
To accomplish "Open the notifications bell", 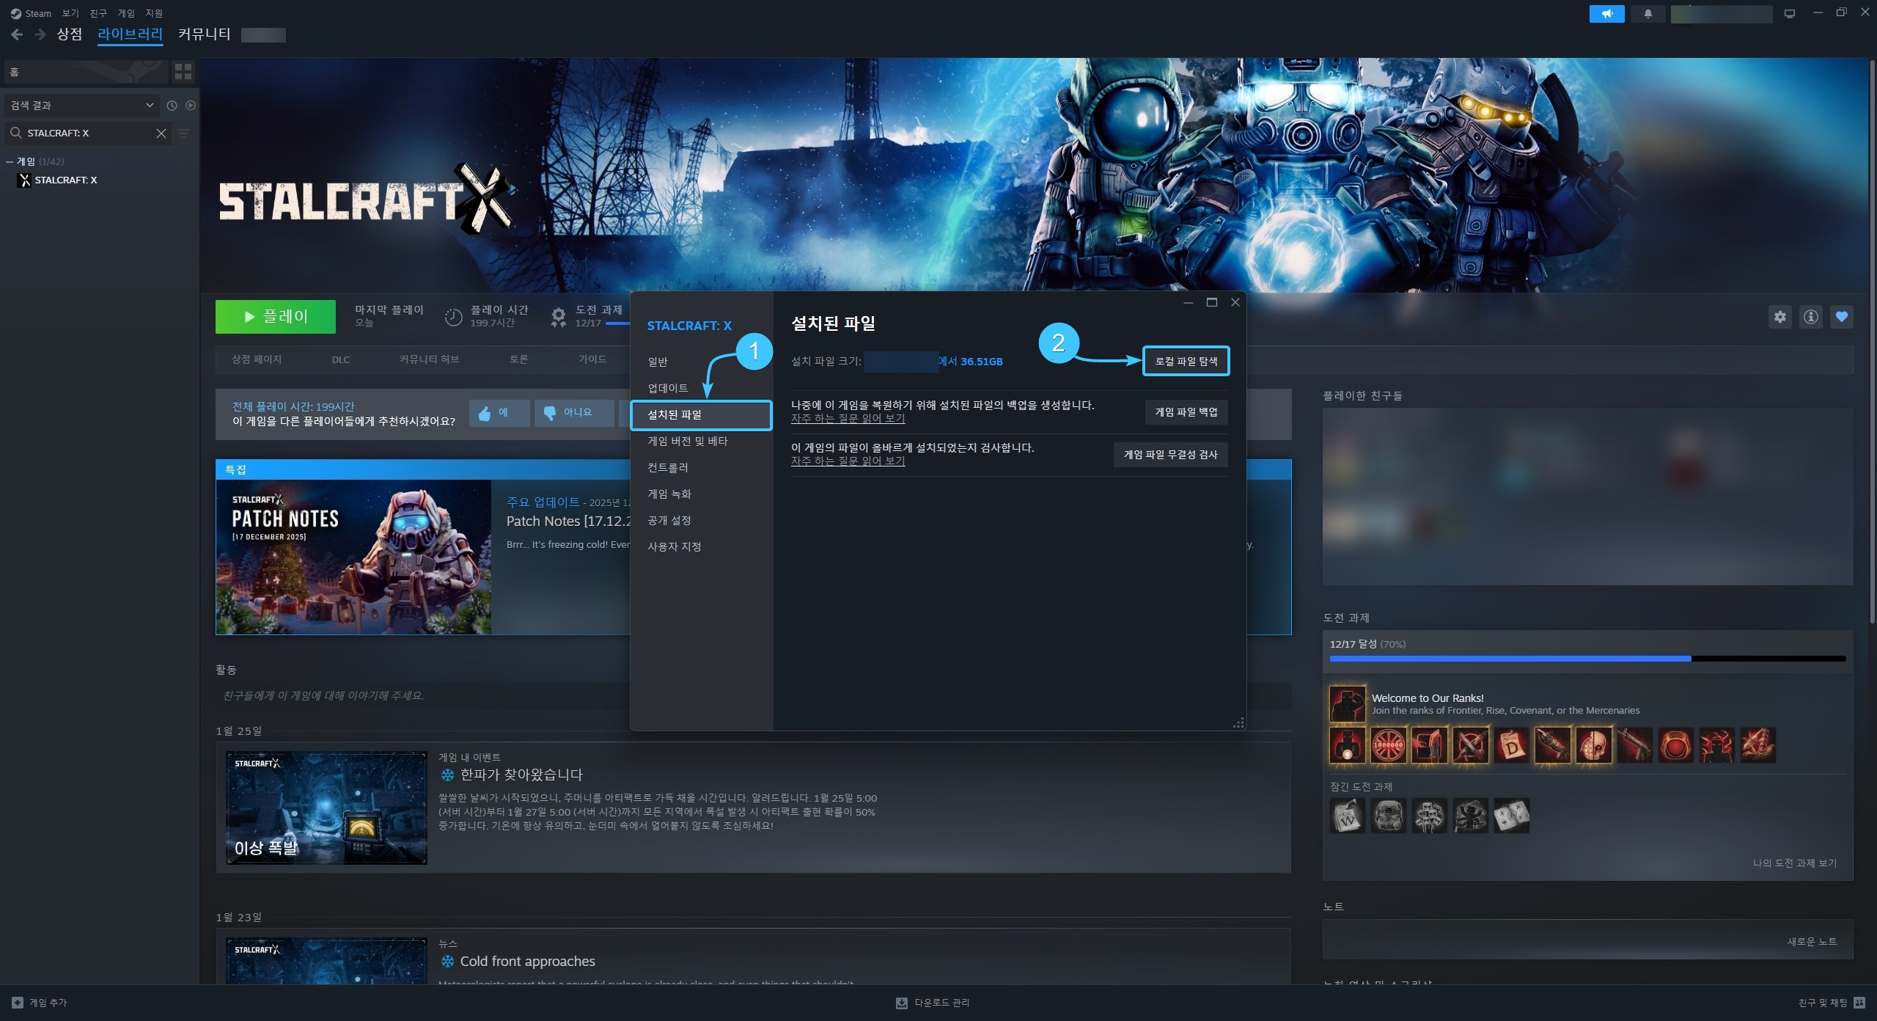I will pos(1648,14).
